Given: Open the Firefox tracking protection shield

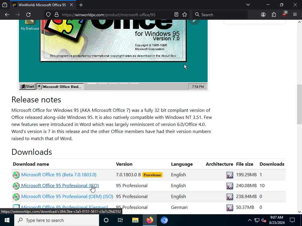Looking at the screenshot, I should click(48, 15).
